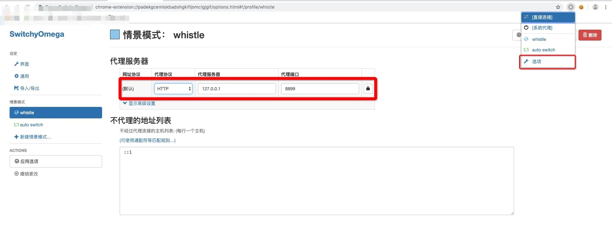Click the 应用选项 apply changes button
The width and height of the screenshot is (612, 231).
pyautogui.click(x=56, y=161)
